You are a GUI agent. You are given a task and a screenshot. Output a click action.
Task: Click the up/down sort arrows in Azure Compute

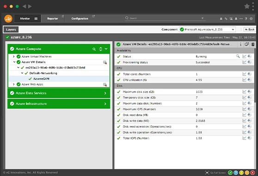pyautogui.click(x=100, y=49)
